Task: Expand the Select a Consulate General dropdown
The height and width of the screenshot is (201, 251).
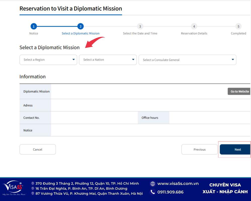Action: [187, 60]
